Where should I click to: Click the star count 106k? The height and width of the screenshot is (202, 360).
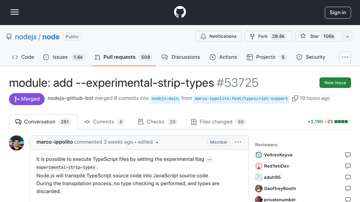click(329, 36)
